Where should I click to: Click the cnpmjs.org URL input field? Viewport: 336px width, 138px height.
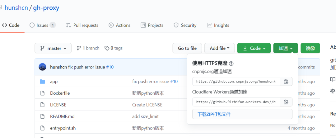click(236, 82)
